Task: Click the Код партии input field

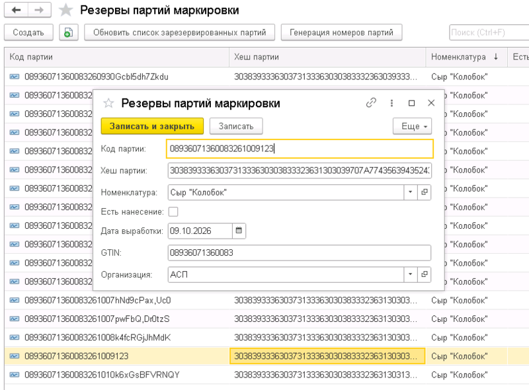Action: coord(300,149)
